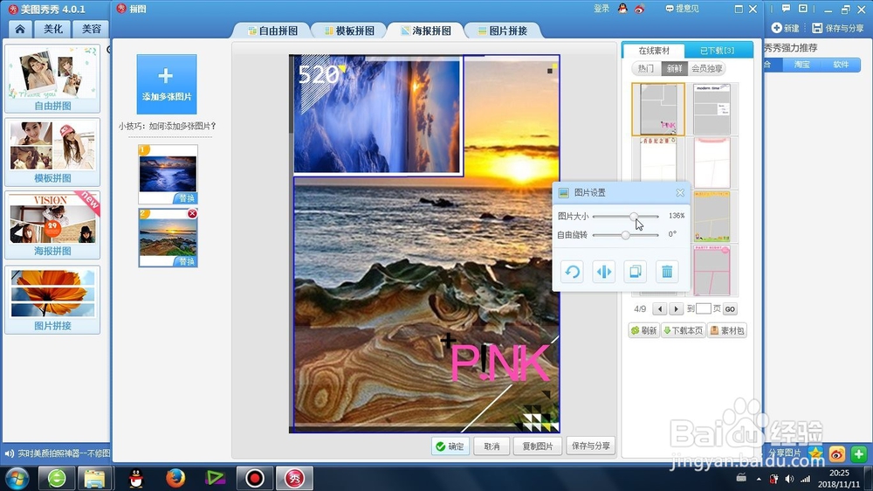The height and width of the screenshot is (491, 873).
Task: Select 模板拼图 mode in left sidebar
Action: click(x=52, y=152)
